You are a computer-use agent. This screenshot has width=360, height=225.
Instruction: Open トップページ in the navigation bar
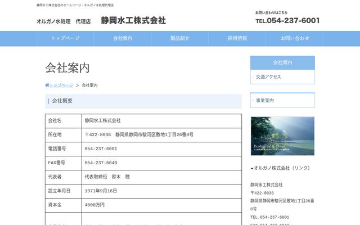(x=65, y=38)
